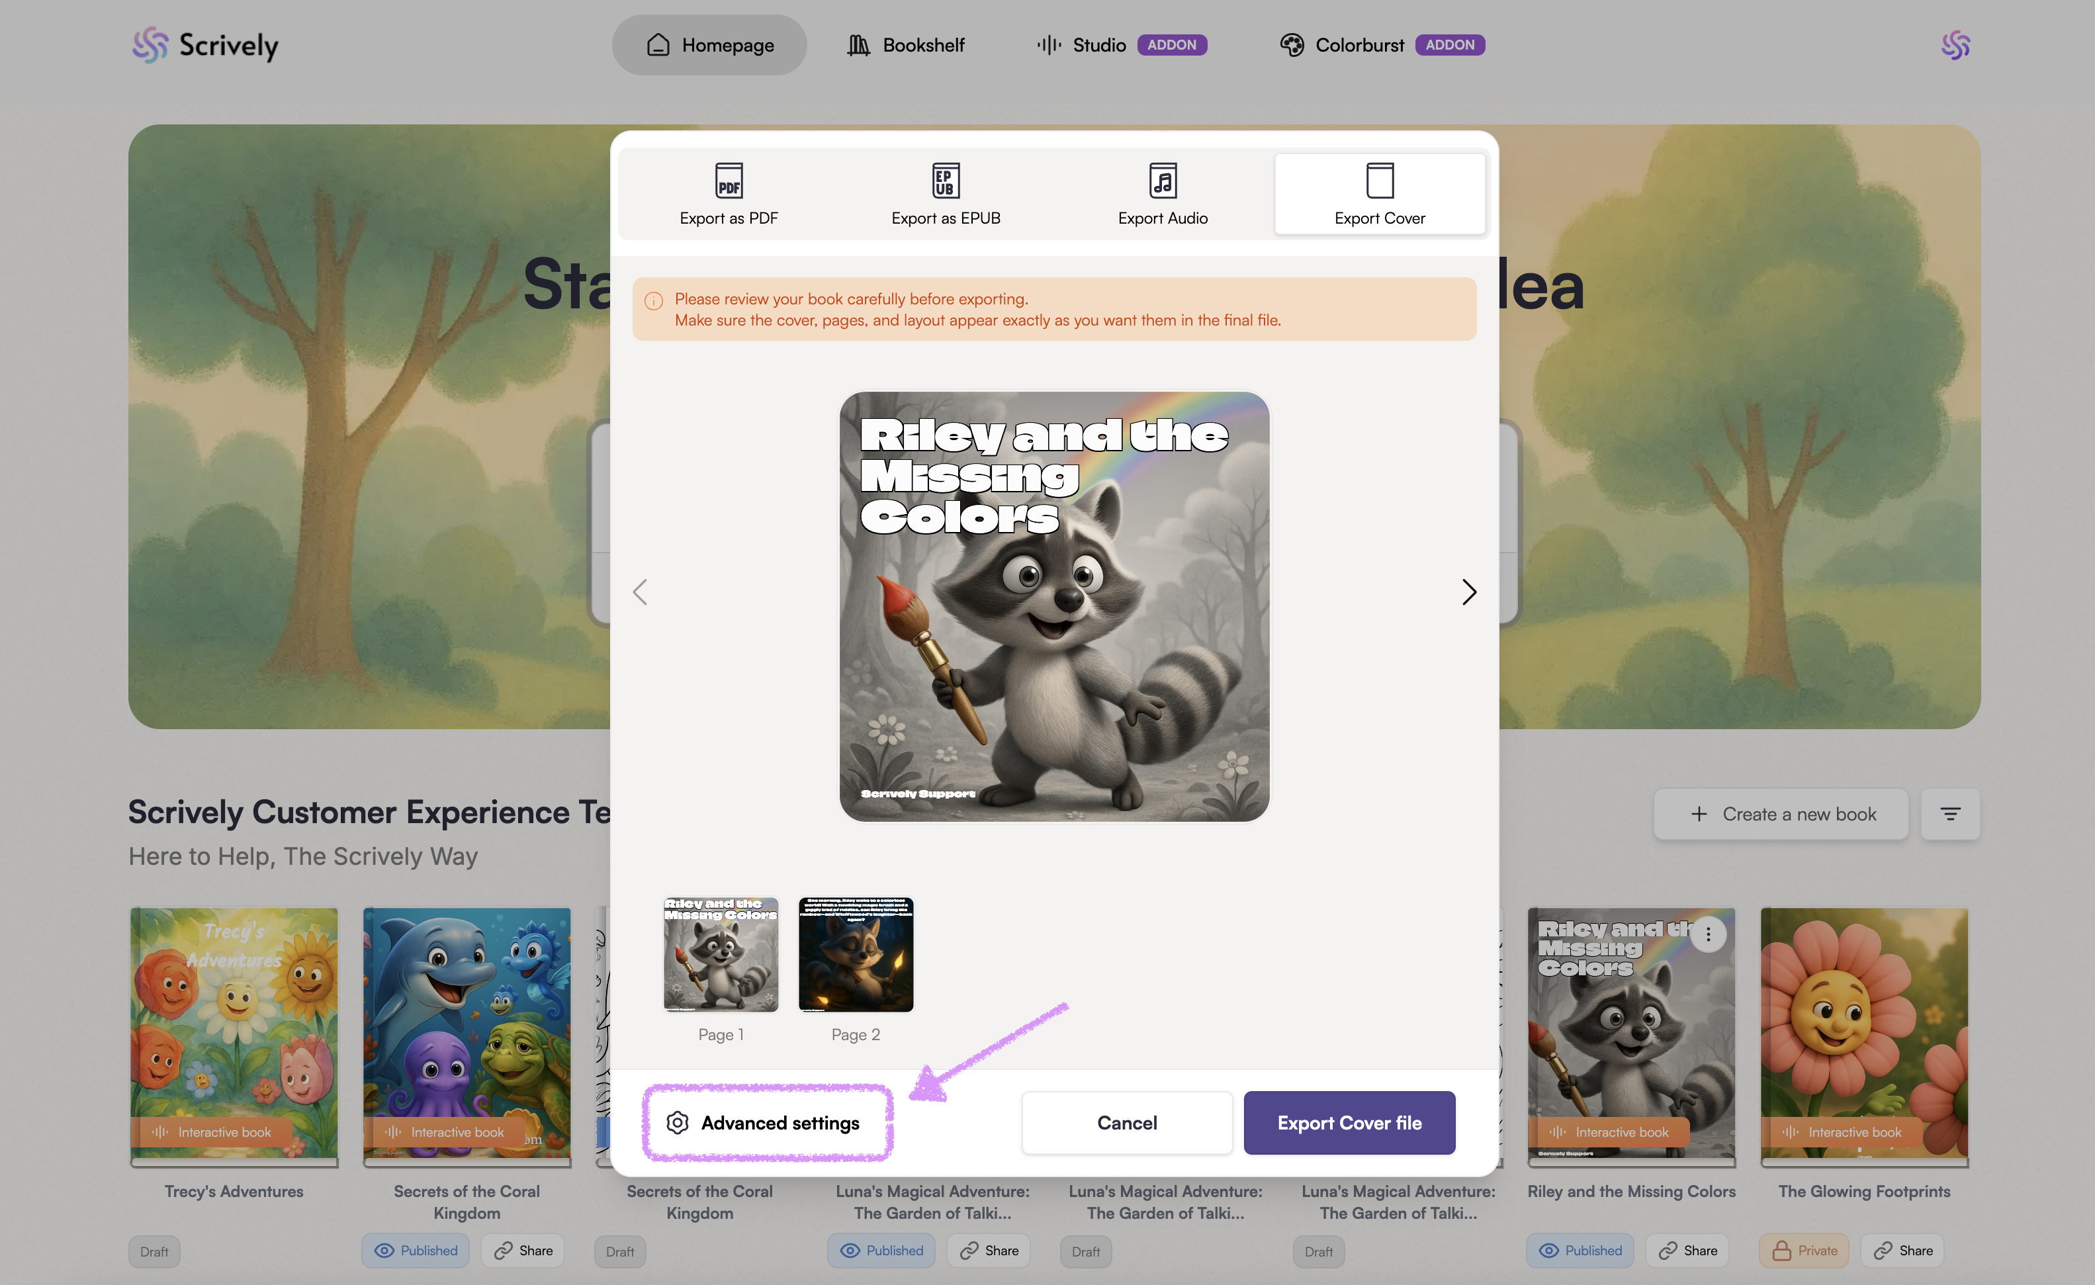Image resolution: width=2095 pixels, height=1285 pixels.
Task: Click the Scrively logo in header
Action: (x=205, y=45)
